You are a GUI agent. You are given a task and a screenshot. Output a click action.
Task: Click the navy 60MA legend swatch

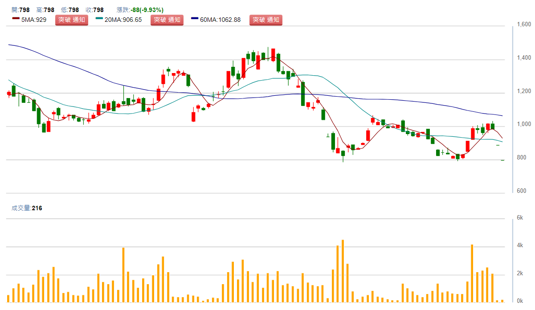(x=195, y=20)
